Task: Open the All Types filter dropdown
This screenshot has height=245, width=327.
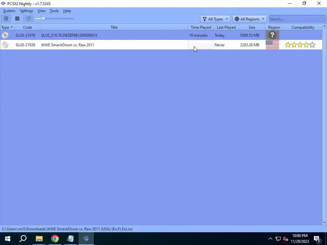Action: pos(215,19)
